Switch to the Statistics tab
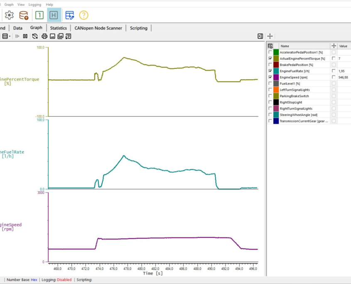Screen dimensions: 351x284 click(58, 28)
